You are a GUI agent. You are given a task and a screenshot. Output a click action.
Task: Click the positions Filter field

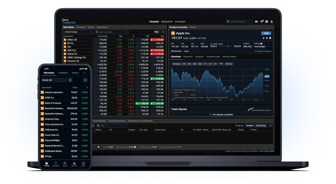tap(112, 126)
